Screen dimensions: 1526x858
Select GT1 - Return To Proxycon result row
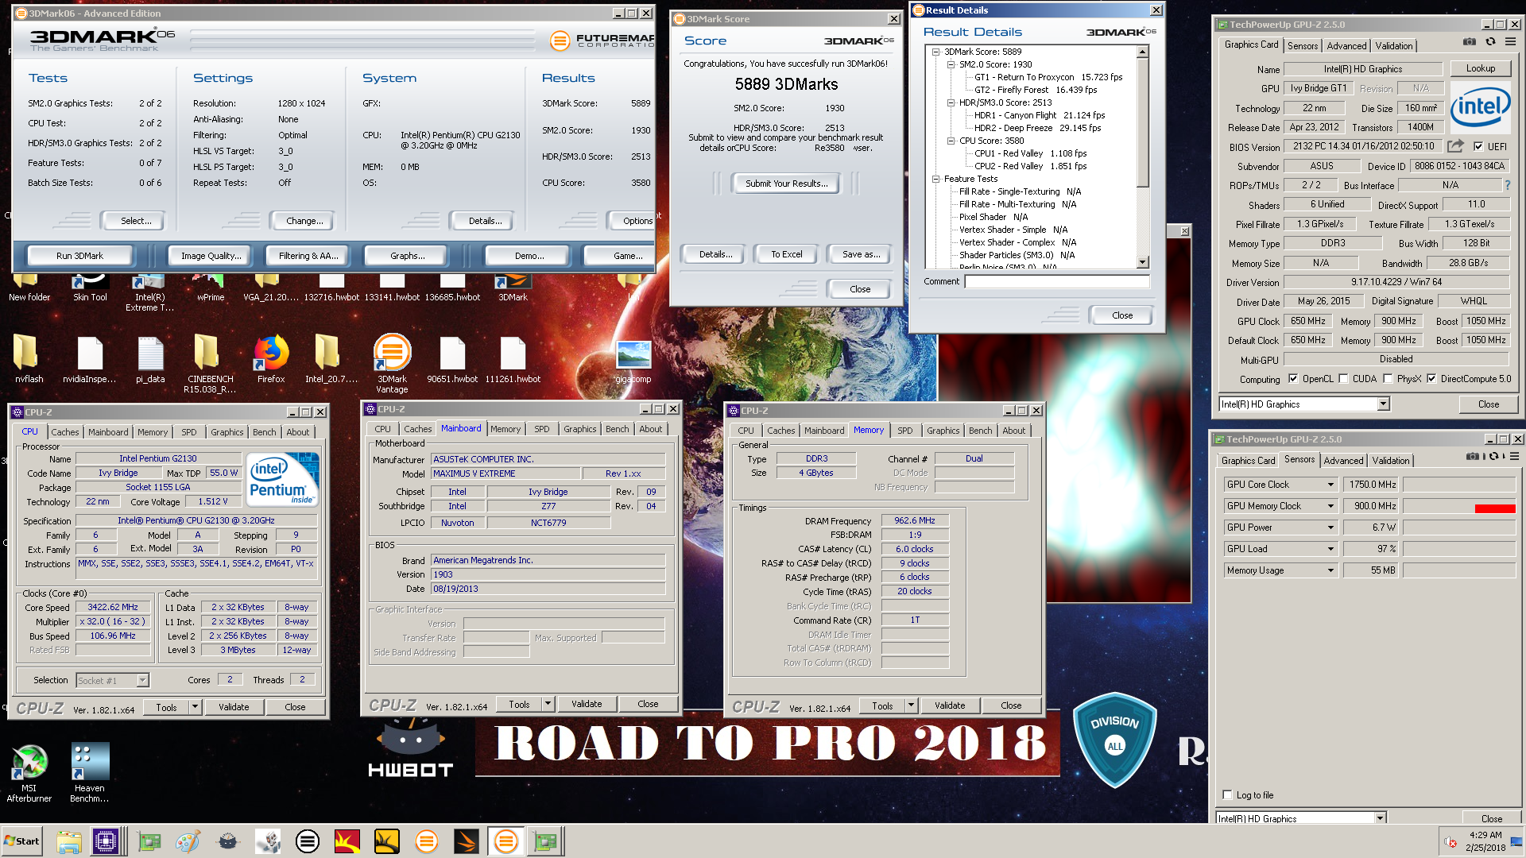[x=1048, y=77]
